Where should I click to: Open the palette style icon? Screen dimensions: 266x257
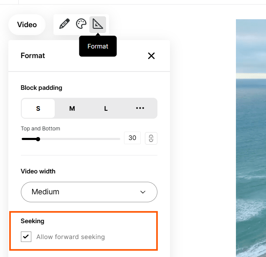click(x=81, y=24)
